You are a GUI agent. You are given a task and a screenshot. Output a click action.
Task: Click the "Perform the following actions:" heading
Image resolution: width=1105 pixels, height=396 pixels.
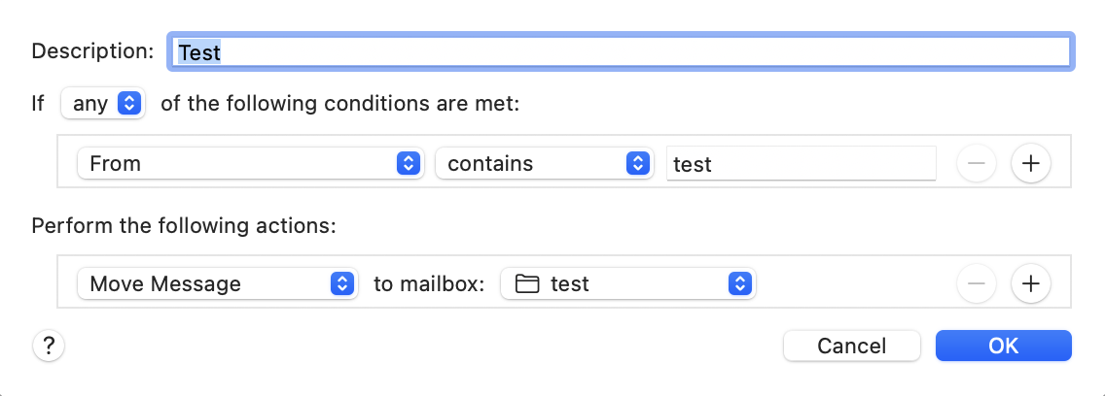coord(183,225)
